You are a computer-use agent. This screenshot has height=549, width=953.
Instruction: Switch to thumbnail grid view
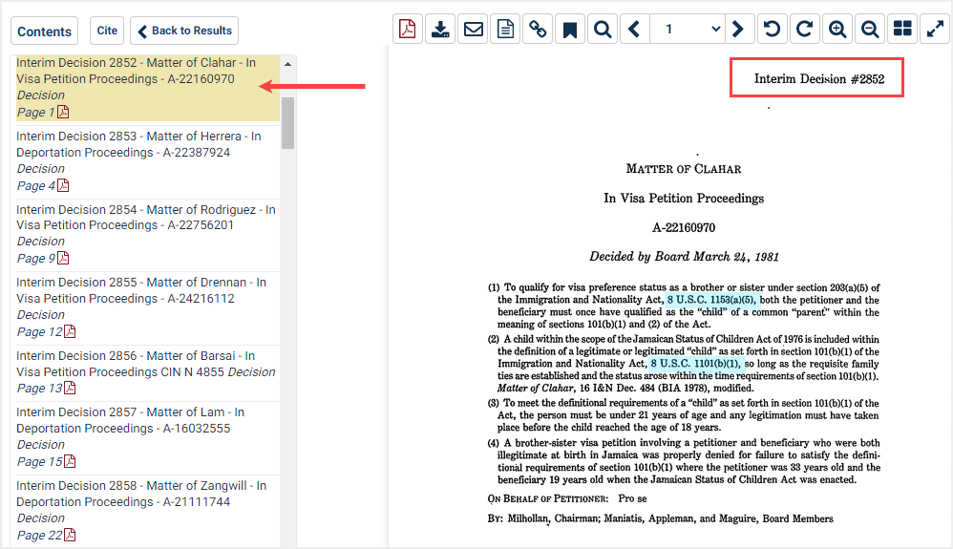click(902, 30)
